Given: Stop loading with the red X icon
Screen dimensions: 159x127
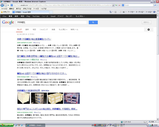Looking at the screenshot, I should (x=119, y=5).
